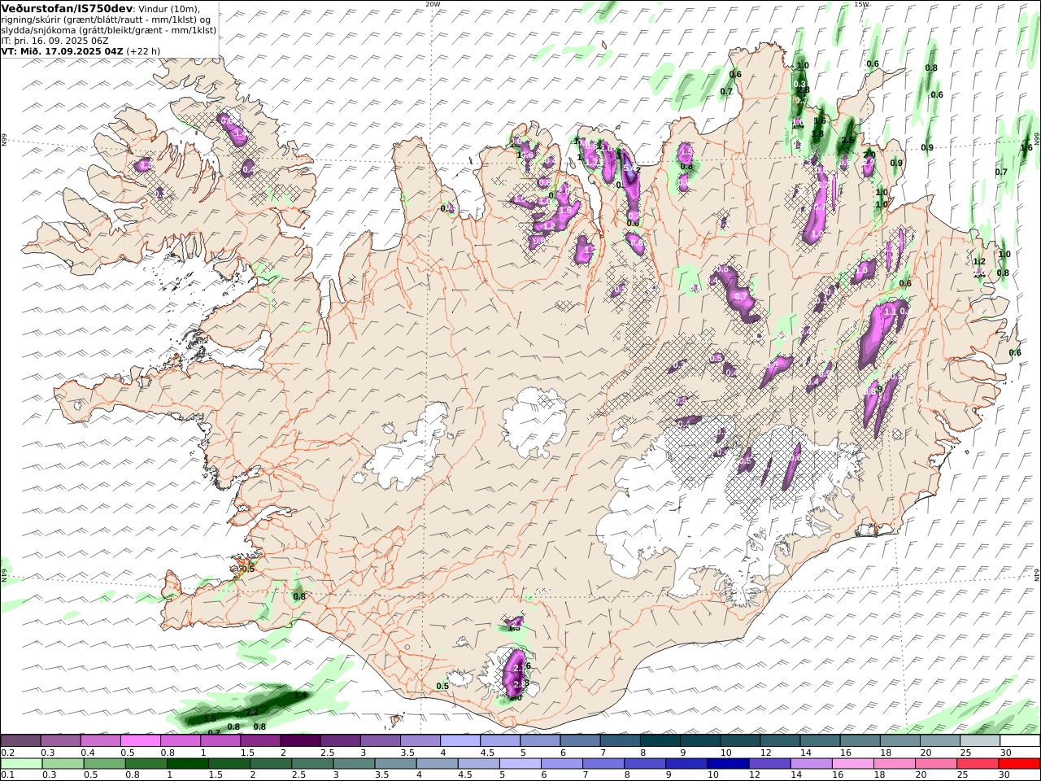Select the crimson 25 swatch, lower legend row
This screenshot has width=1041, height=781.
pyautogui.click(x=978, y=764)
